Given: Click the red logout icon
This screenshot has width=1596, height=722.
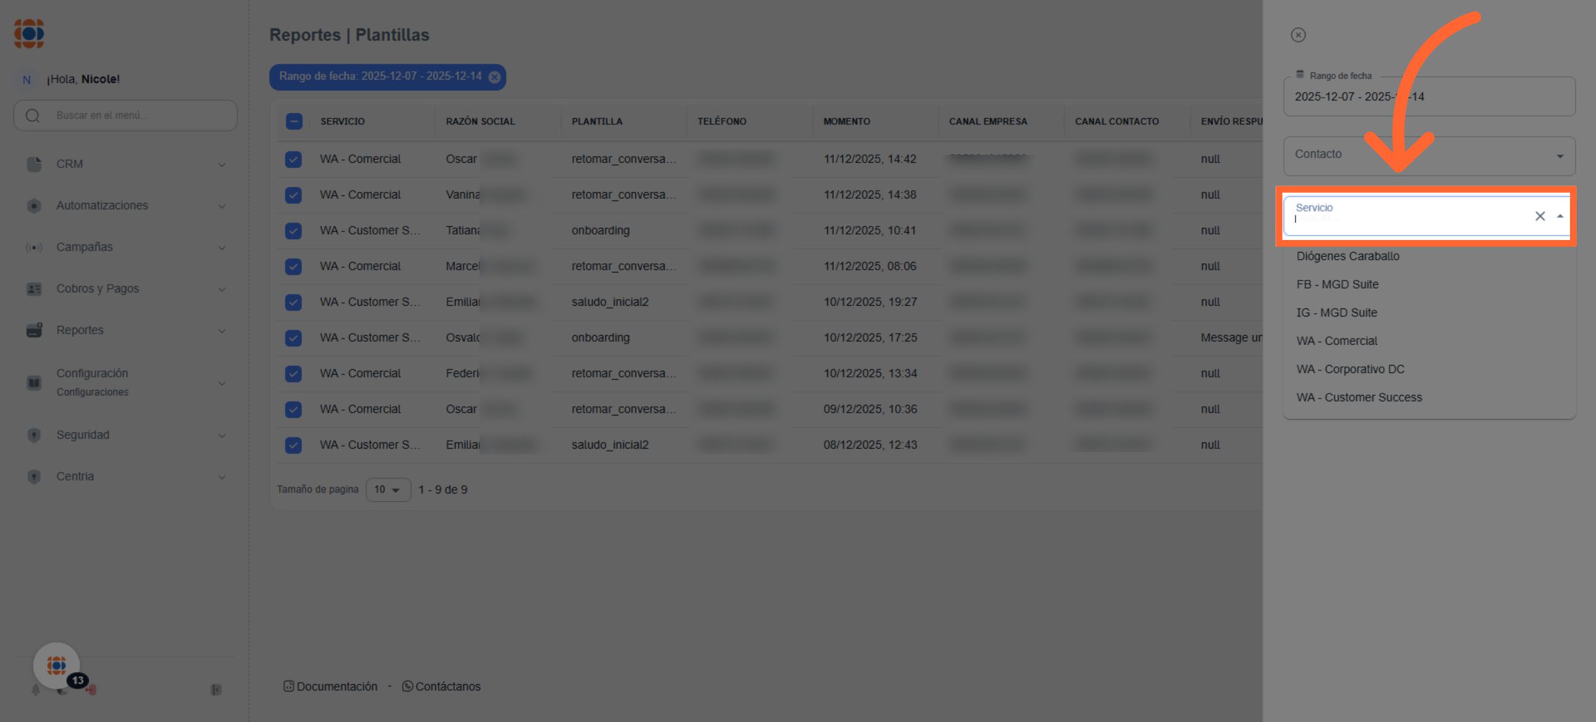Looking at the screenshot, I should coord(91,690).
